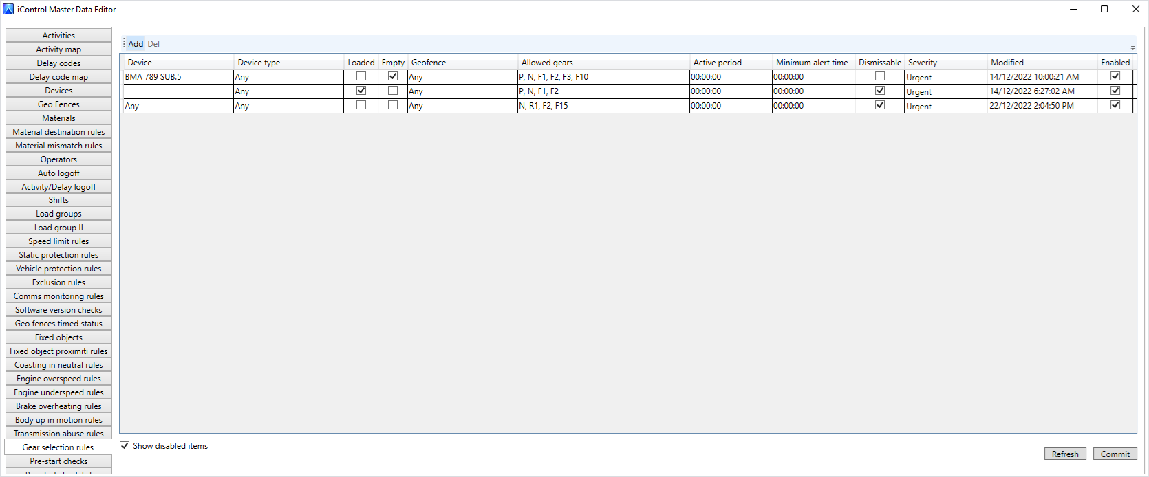Select the Load groups tab
This screenshot has height=477, width=1149.
58,214
